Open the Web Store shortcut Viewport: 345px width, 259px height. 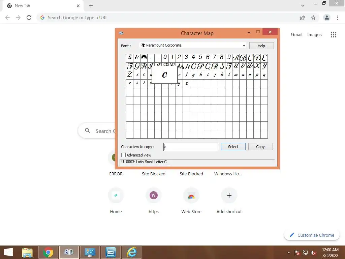pos(191,195)
